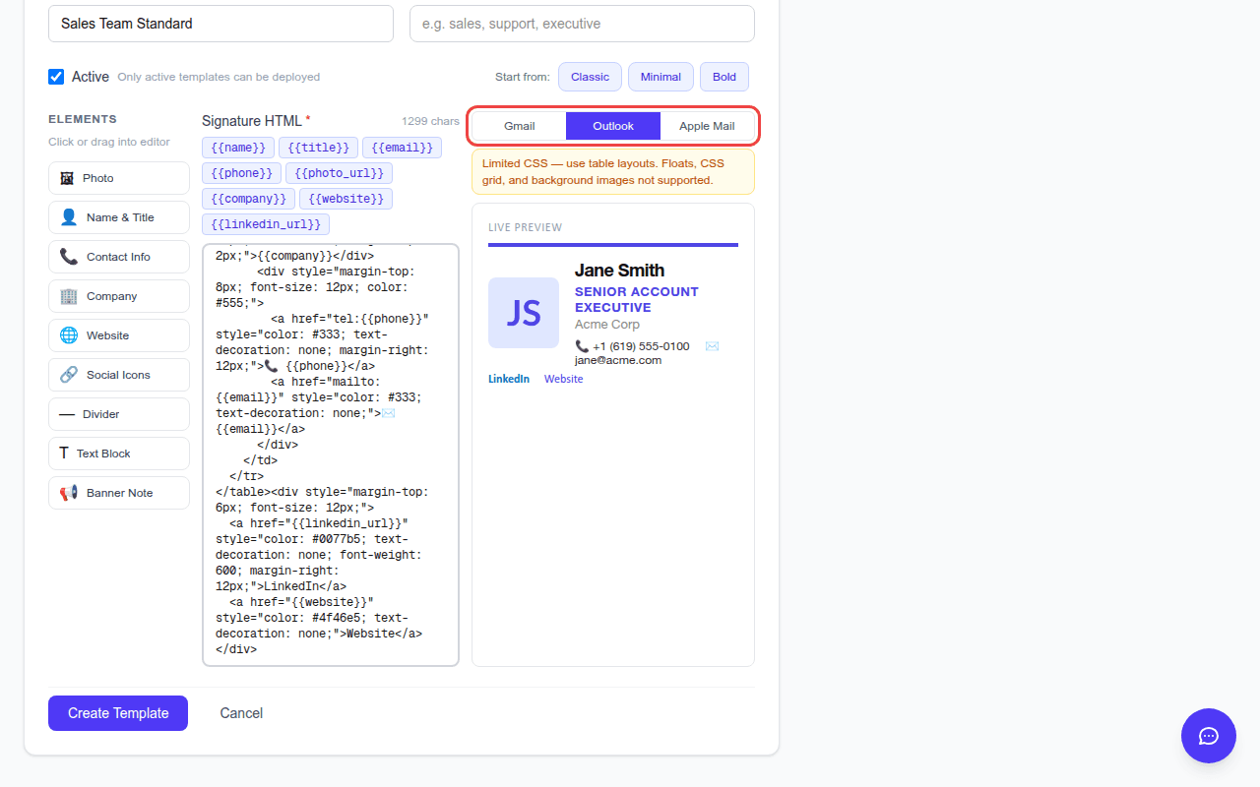Open the chat support bubble
The width and height of the screenshot is (1260, 787).
click(x=1209, y=736)
